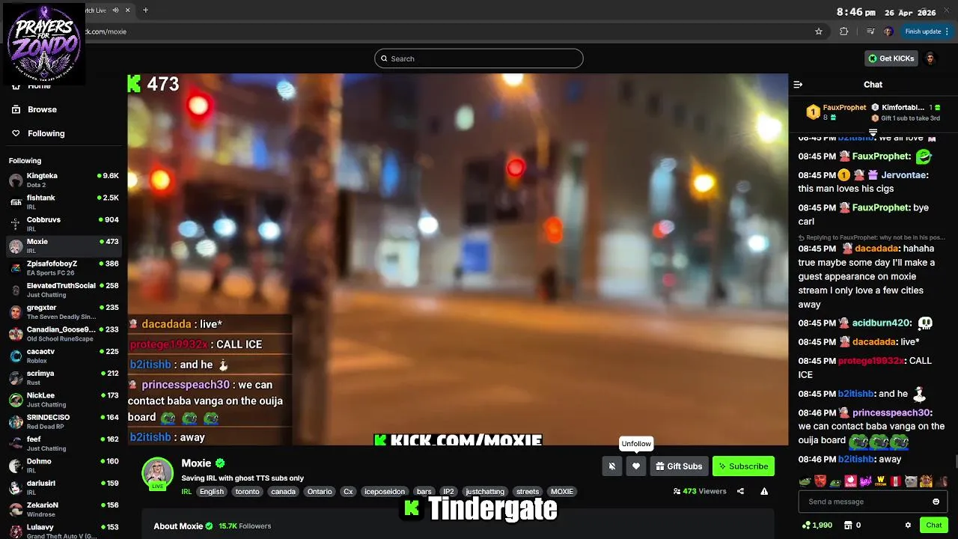
Task: Open ElevatedTruthSocial channel in sidebar
Action: coord(64,290)
